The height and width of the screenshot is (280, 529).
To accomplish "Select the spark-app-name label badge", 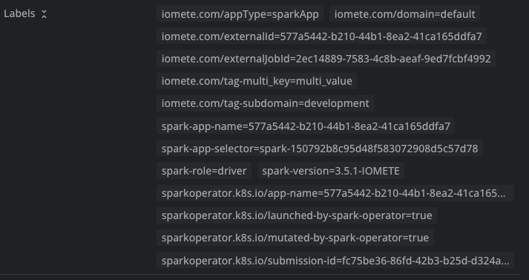I will click(x=306, y=126).
